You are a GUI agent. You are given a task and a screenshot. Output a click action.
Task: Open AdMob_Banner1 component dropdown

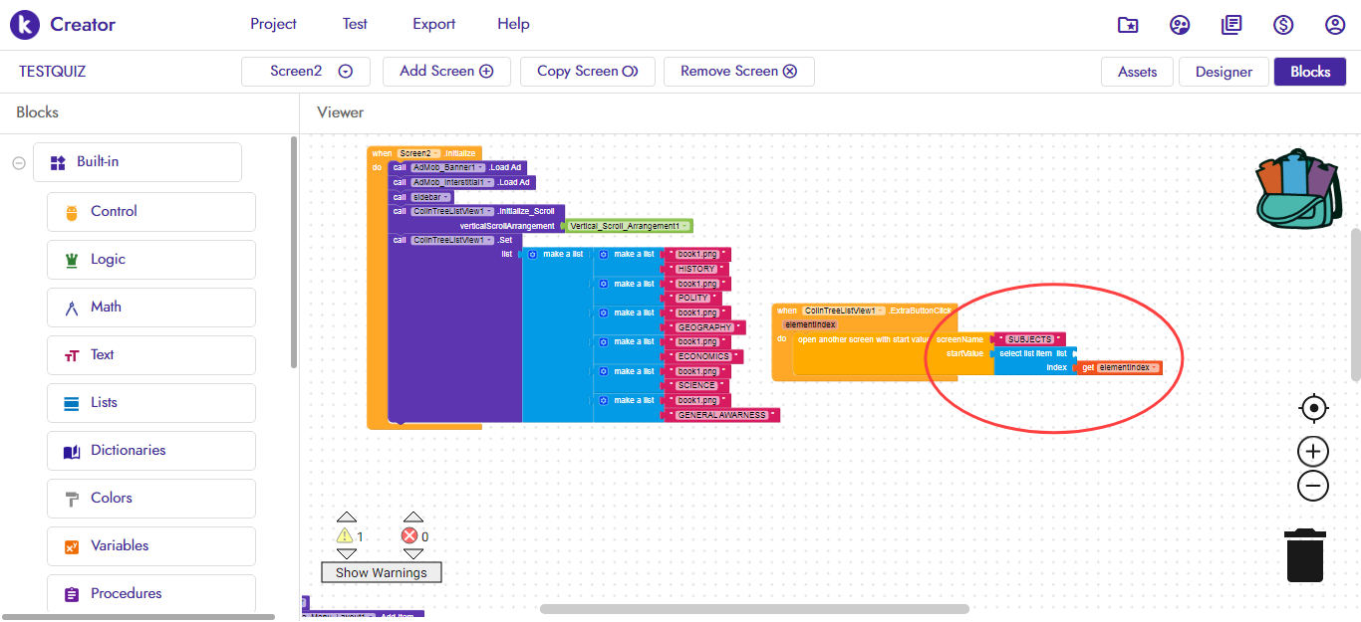[448, 168]
